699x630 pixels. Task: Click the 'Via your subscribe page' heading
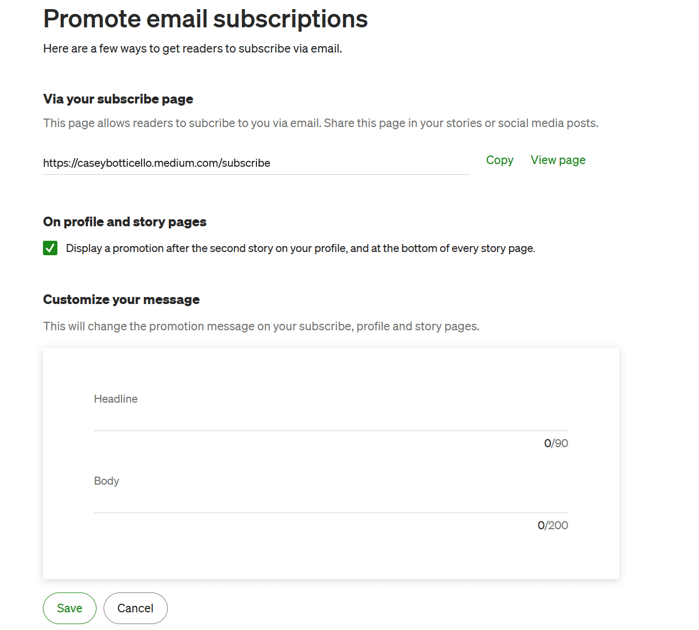coord(118,99)
